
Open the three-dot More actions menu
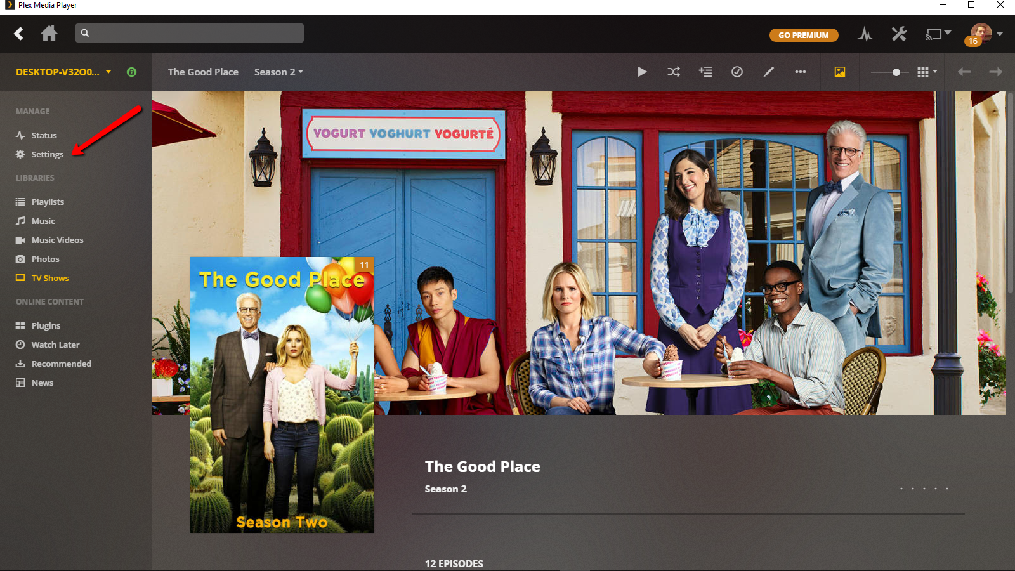[801, 72]
